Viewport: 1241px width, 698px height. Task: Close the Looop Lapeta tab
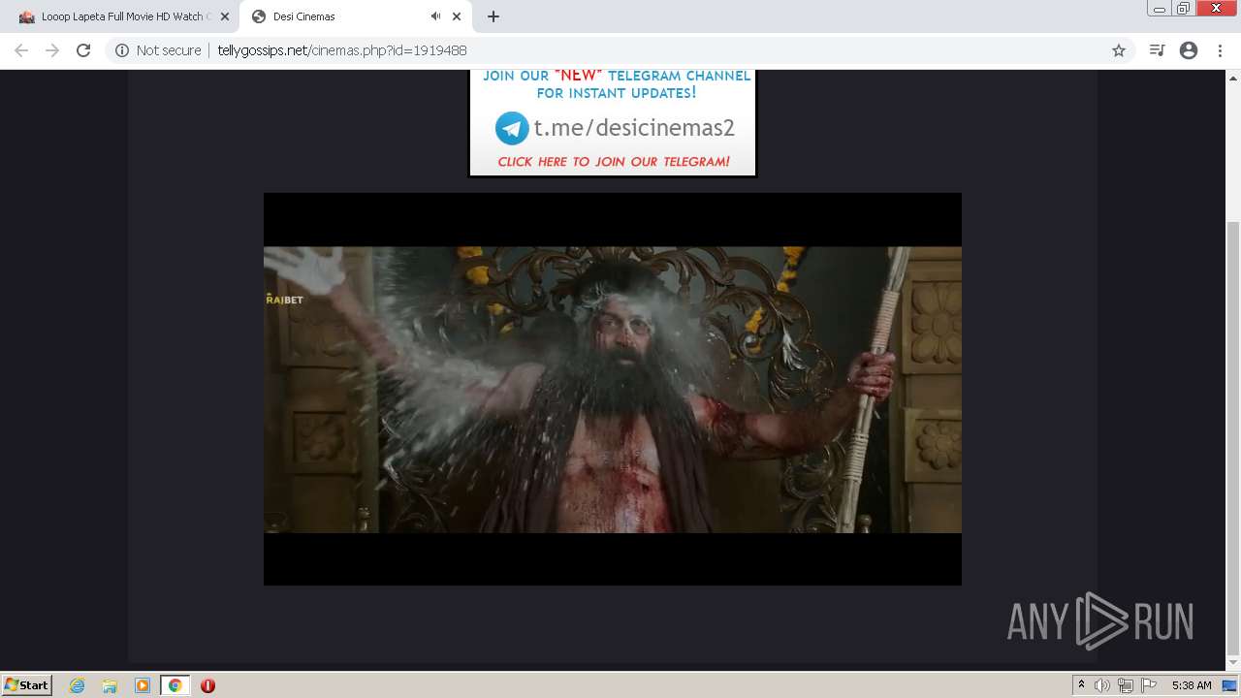click(x=224, y=16)
